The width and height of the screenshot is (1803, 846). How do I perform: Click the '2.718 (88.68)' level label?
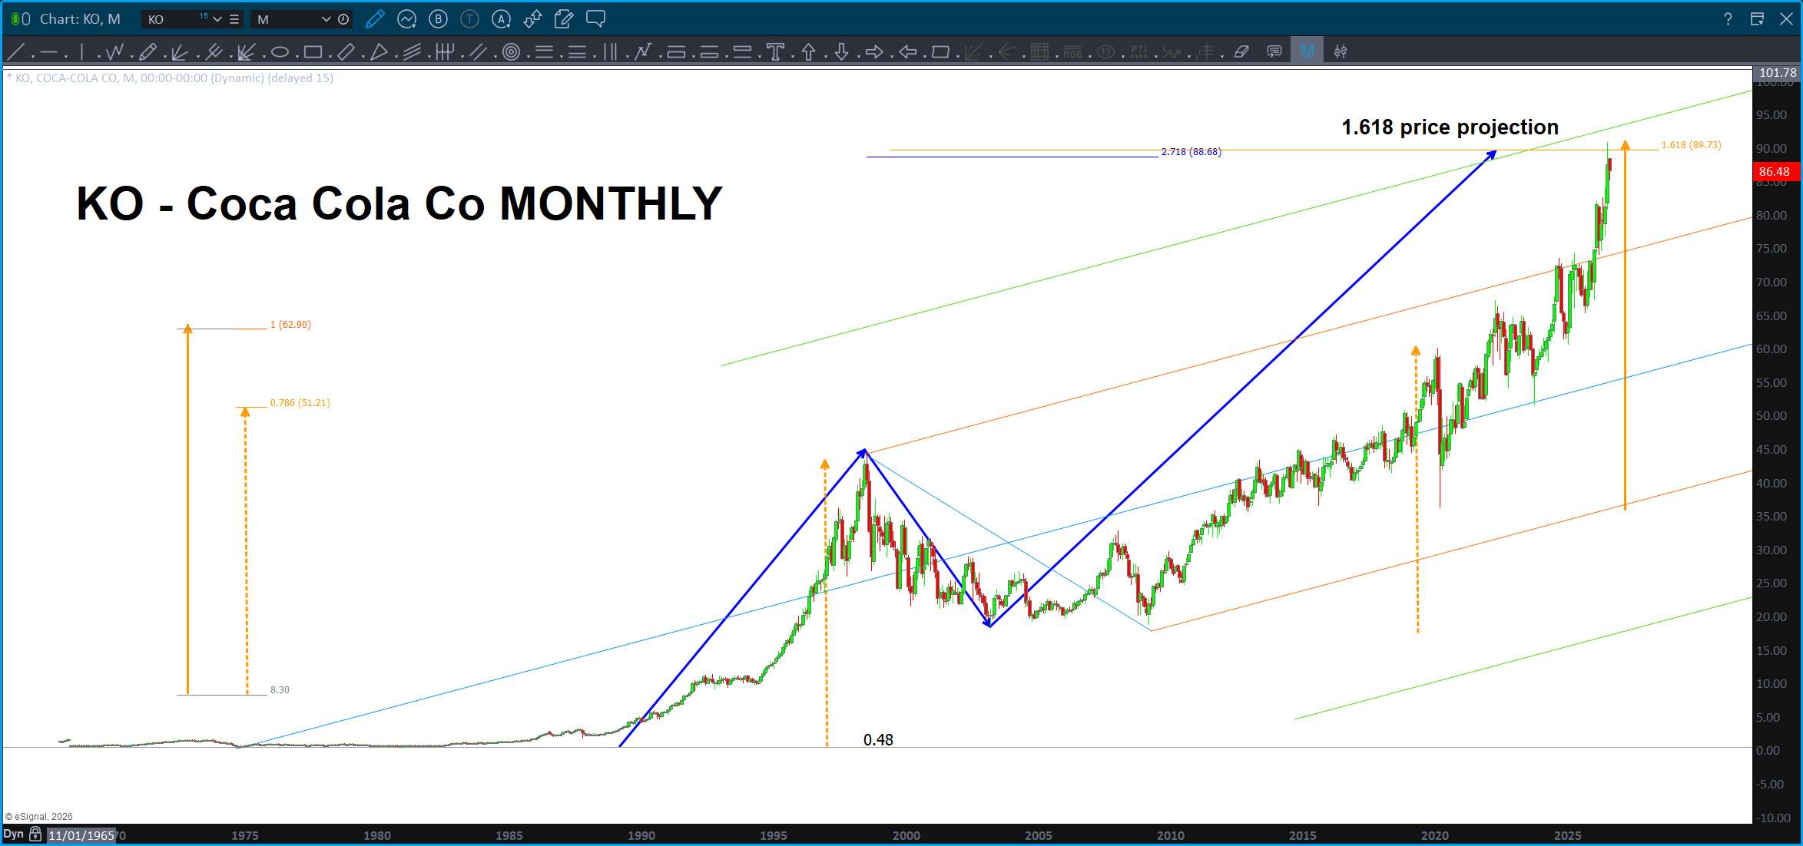click(1191, 152)
